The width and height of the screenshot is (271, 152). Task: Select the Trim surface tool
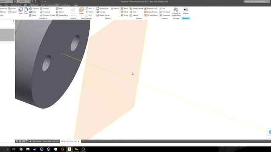[133, 12]
